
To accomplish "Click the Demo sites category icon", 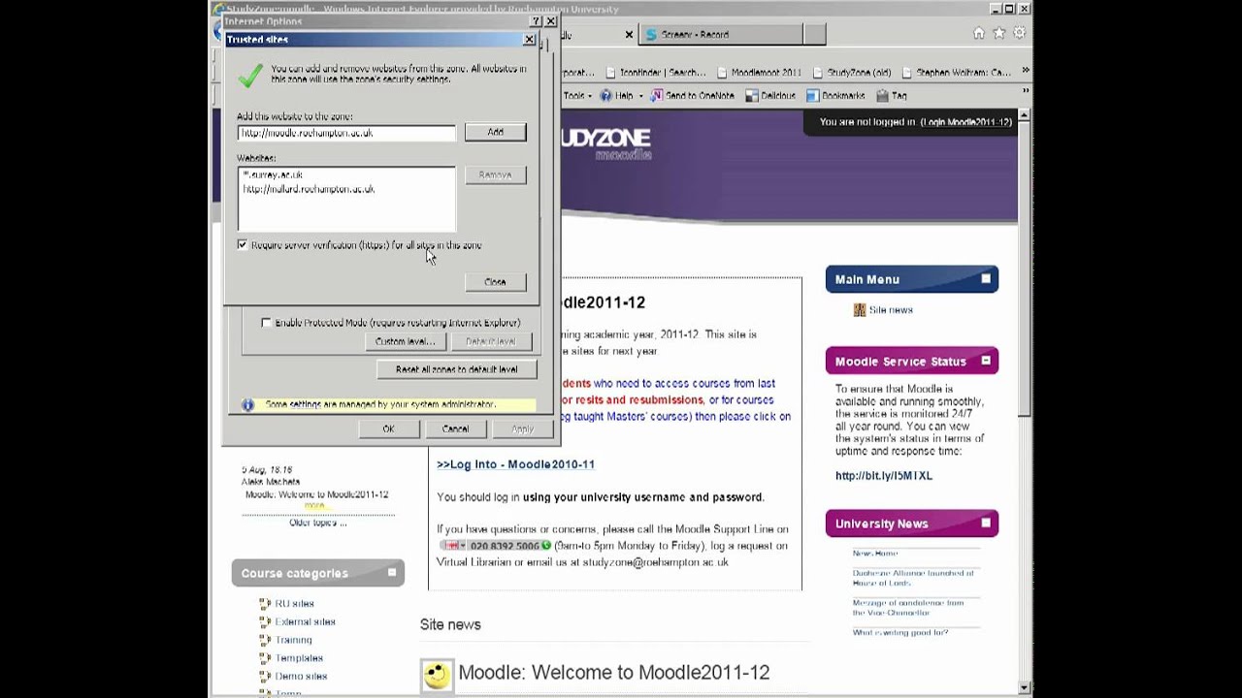I will point(265,677).
